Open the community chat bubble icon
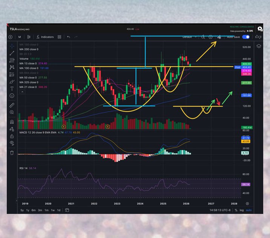 [260, 29]
